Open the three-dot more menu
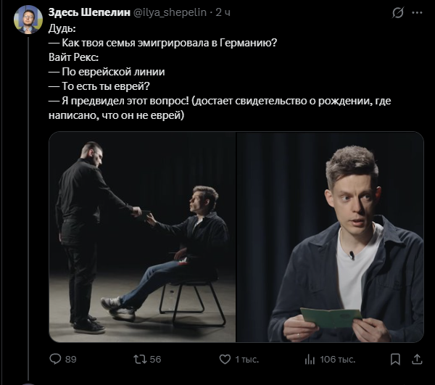 pyautogui.click(x=418, y=13)
